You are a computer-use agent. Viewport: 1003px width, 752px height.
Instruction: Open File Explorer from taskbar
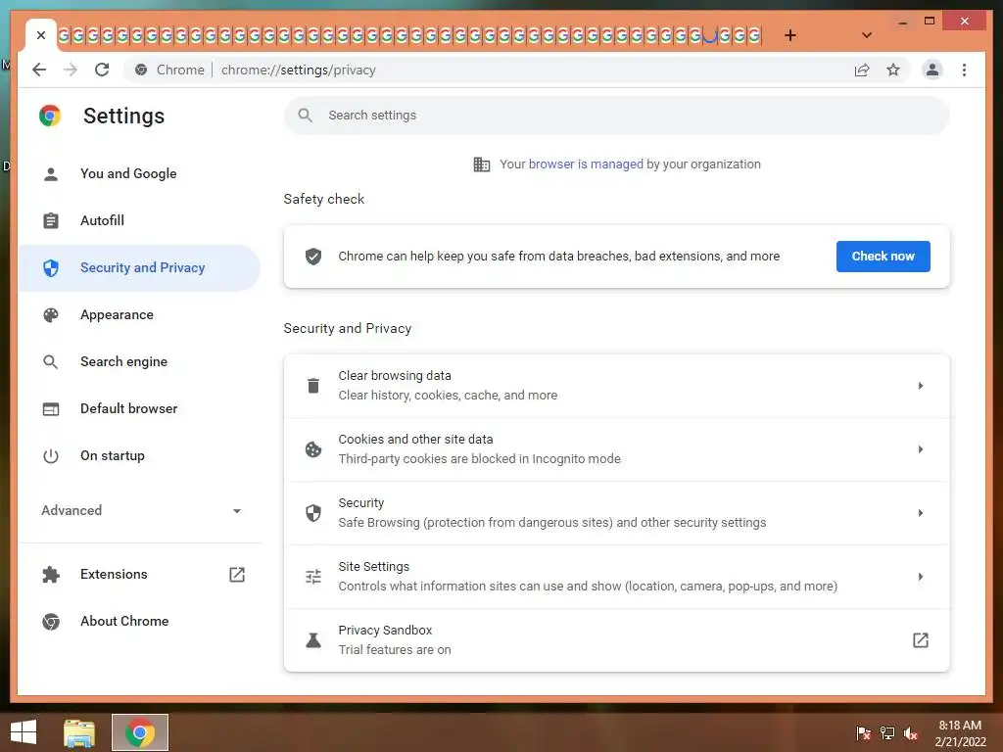(x=79, y=732)
